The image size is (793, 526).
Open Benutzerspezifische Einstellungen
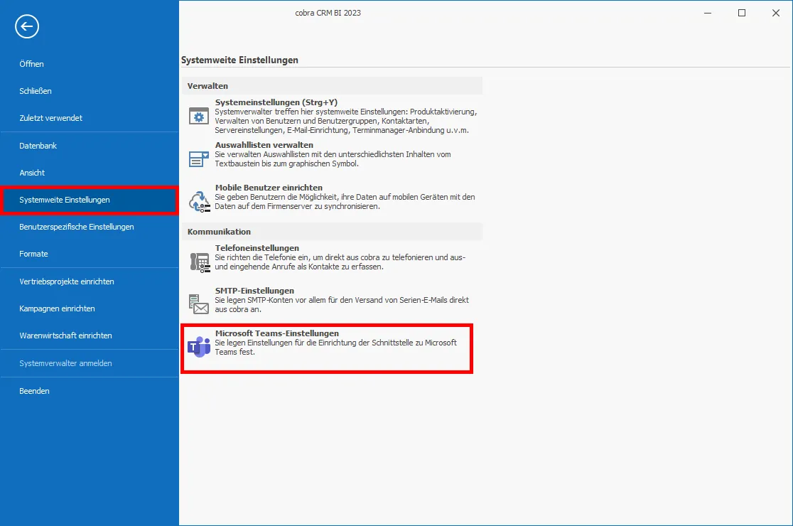tap(76, 227)
